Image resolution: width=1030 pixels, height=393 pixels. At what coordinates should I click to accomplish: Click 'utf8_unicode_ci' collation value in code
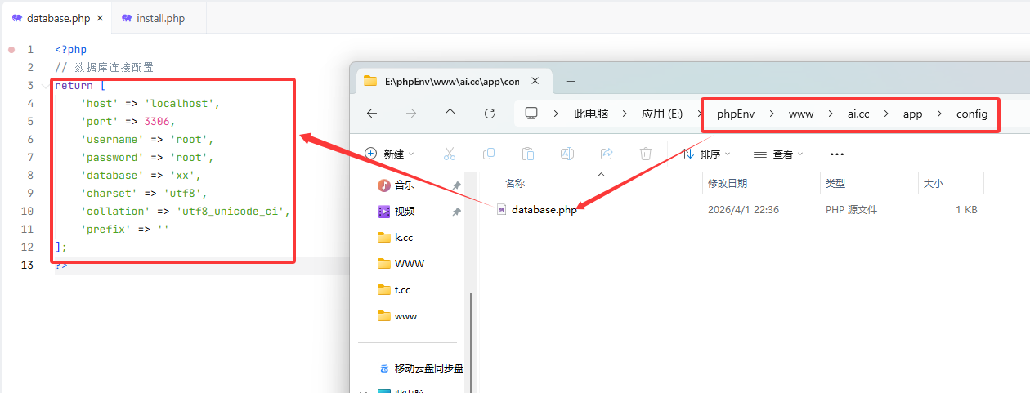click(233, 212)
